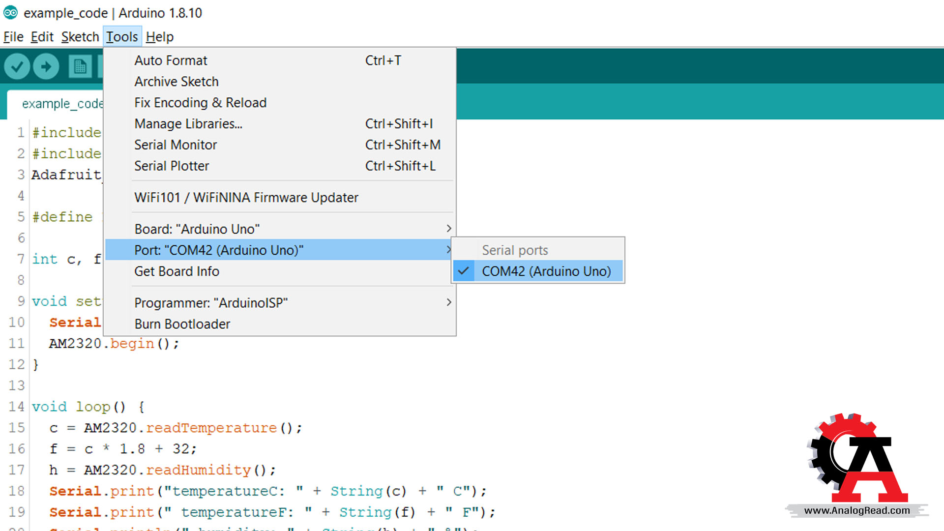Image resolution: width=944 pixels, height=531 pixels.
Task: Click AM2320.begin() on line 11
Action: tap(115, 344)
